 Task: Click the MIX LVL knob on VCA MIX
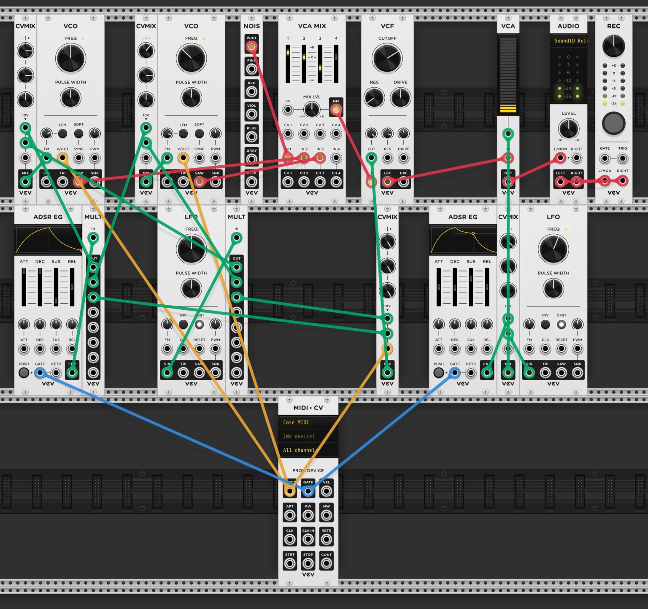click(x=311, y=110)
